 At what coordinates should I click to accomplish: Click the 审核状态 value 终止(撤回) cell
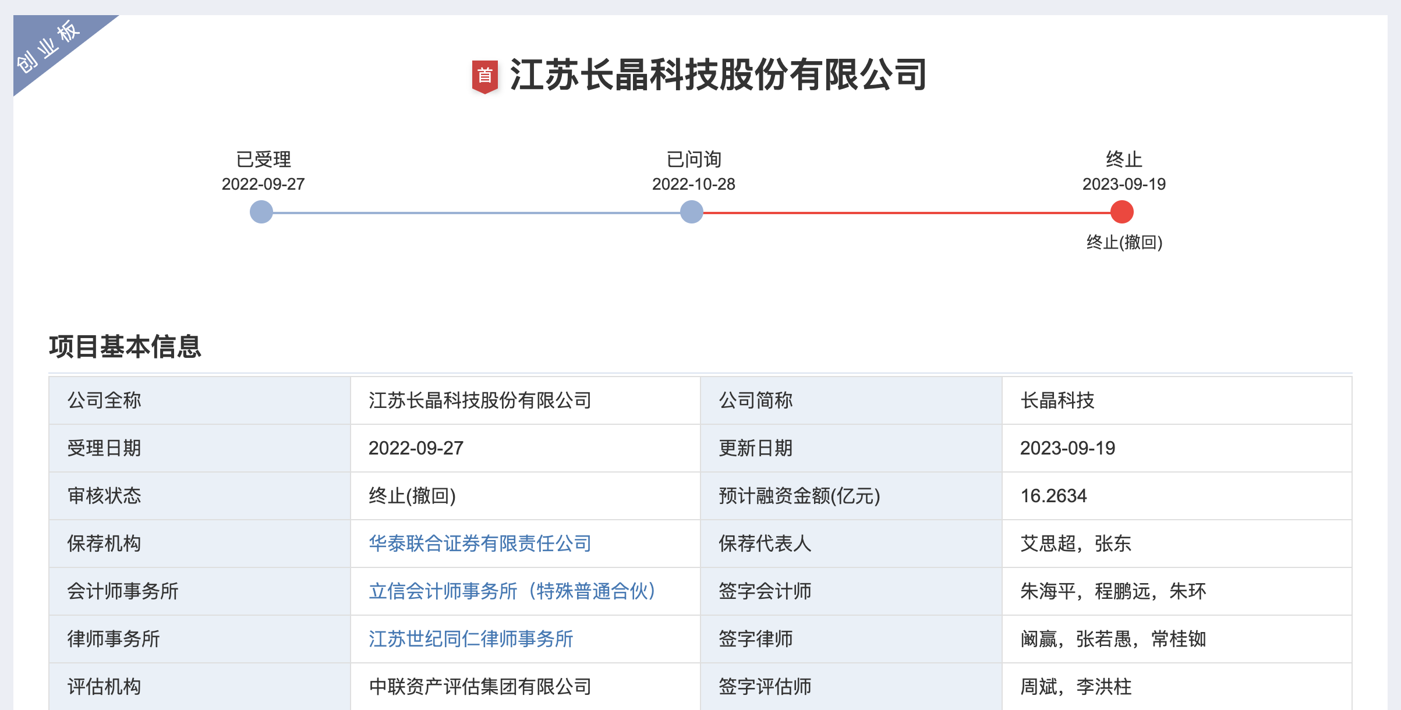tap(412, 496)
